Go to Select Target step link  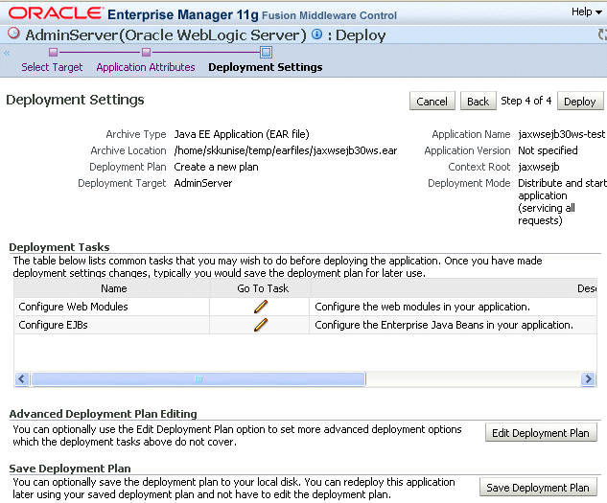(x=52, y=67)
